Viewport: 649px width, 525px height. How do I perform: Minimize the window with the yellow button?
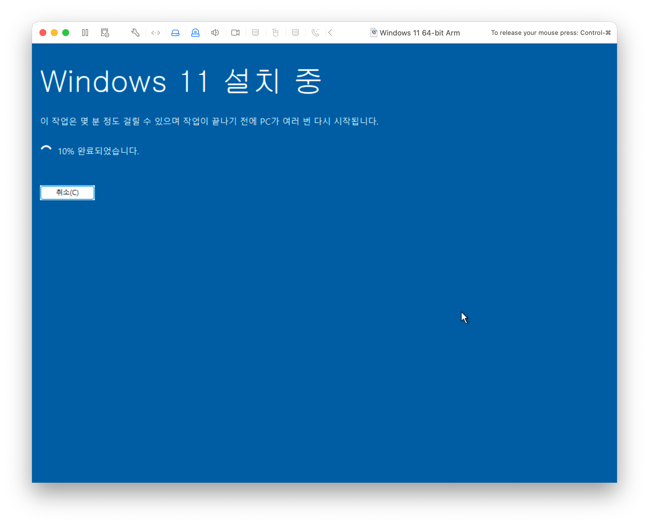54,33
